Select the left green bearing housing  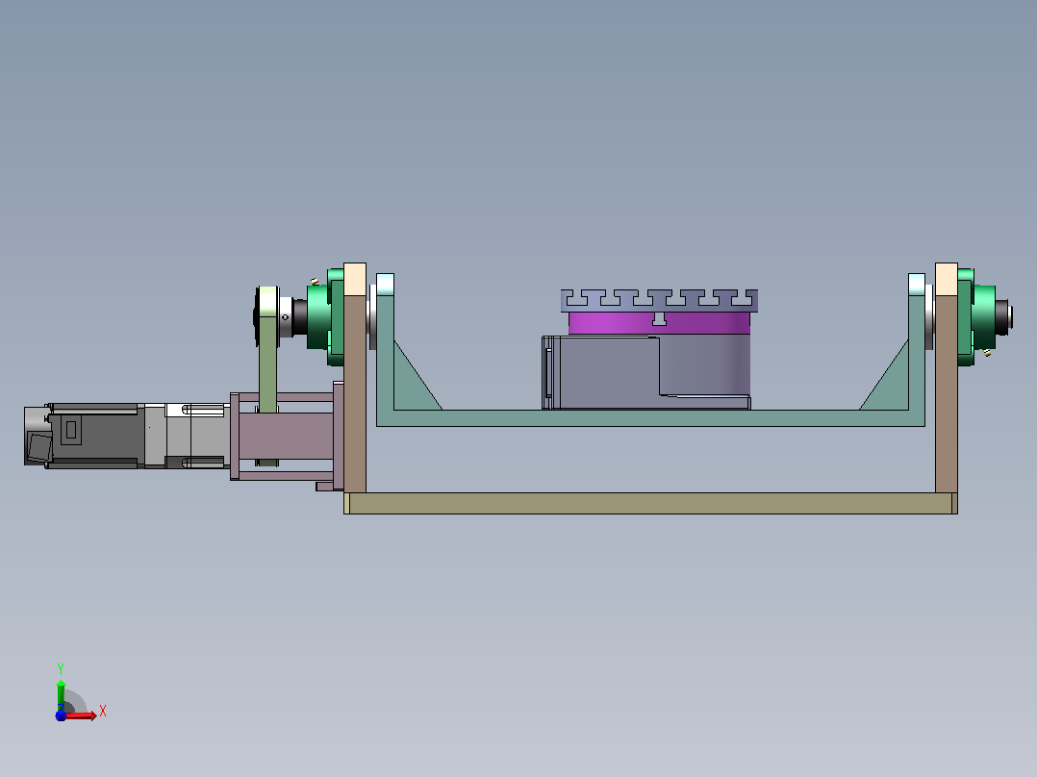pos(327,316)
